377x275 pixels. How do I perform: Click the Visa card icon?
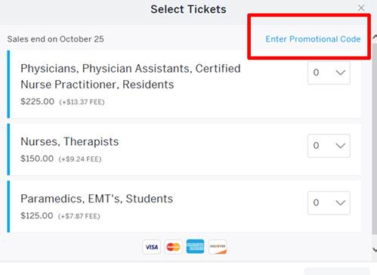(x=151, y=247)
